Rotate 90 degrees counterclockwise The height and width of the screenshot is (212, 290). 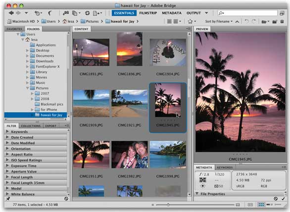[x=246, y=21]
